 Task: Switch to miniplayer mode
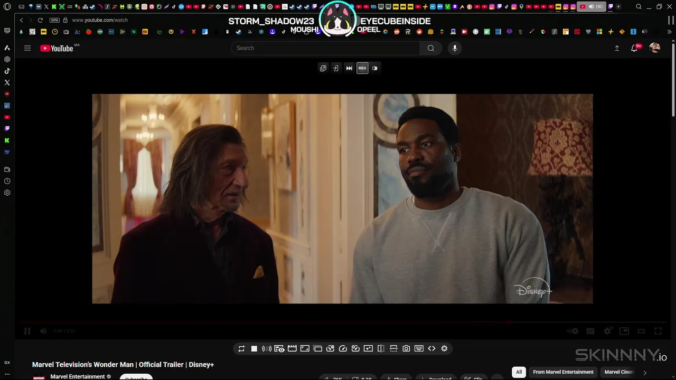point(624,331)
